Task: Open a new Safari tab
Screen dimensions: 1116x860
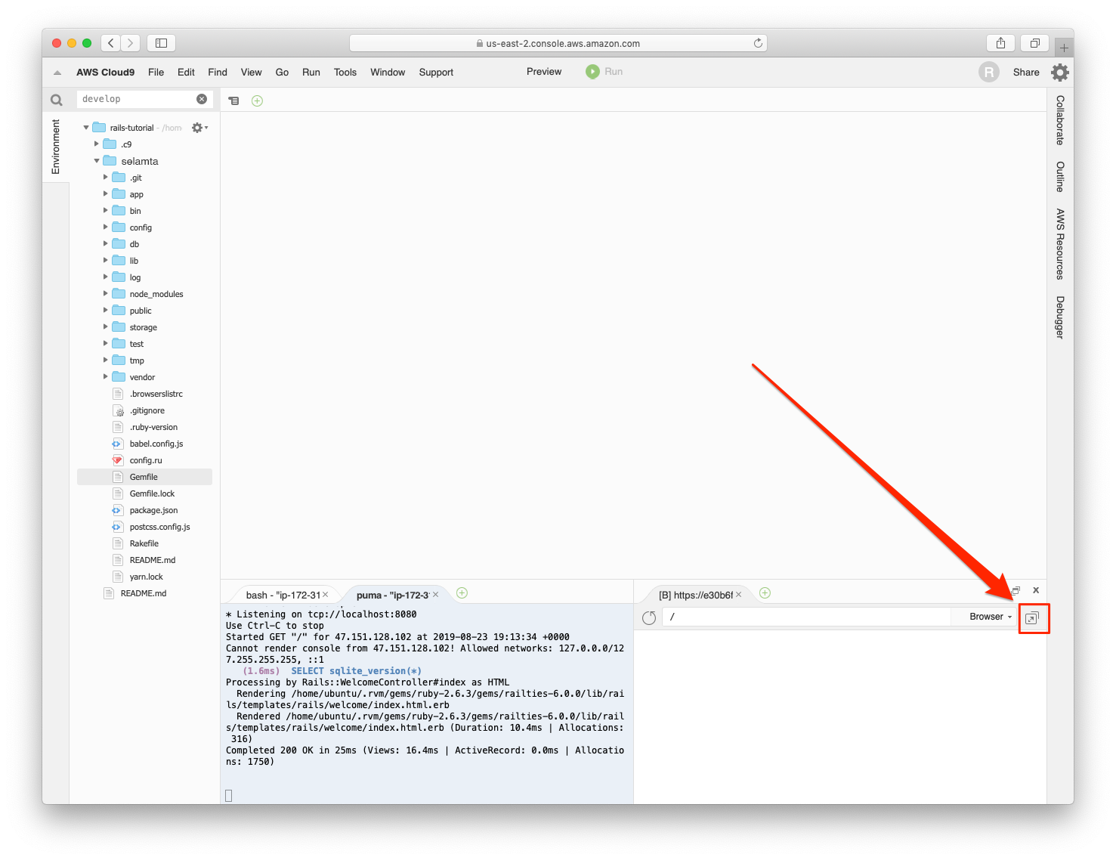Action: (x=1064, y=48)
